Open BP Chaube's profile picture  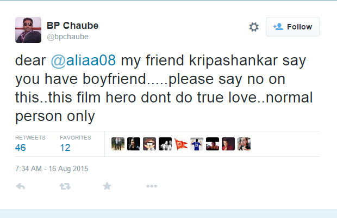28,30
